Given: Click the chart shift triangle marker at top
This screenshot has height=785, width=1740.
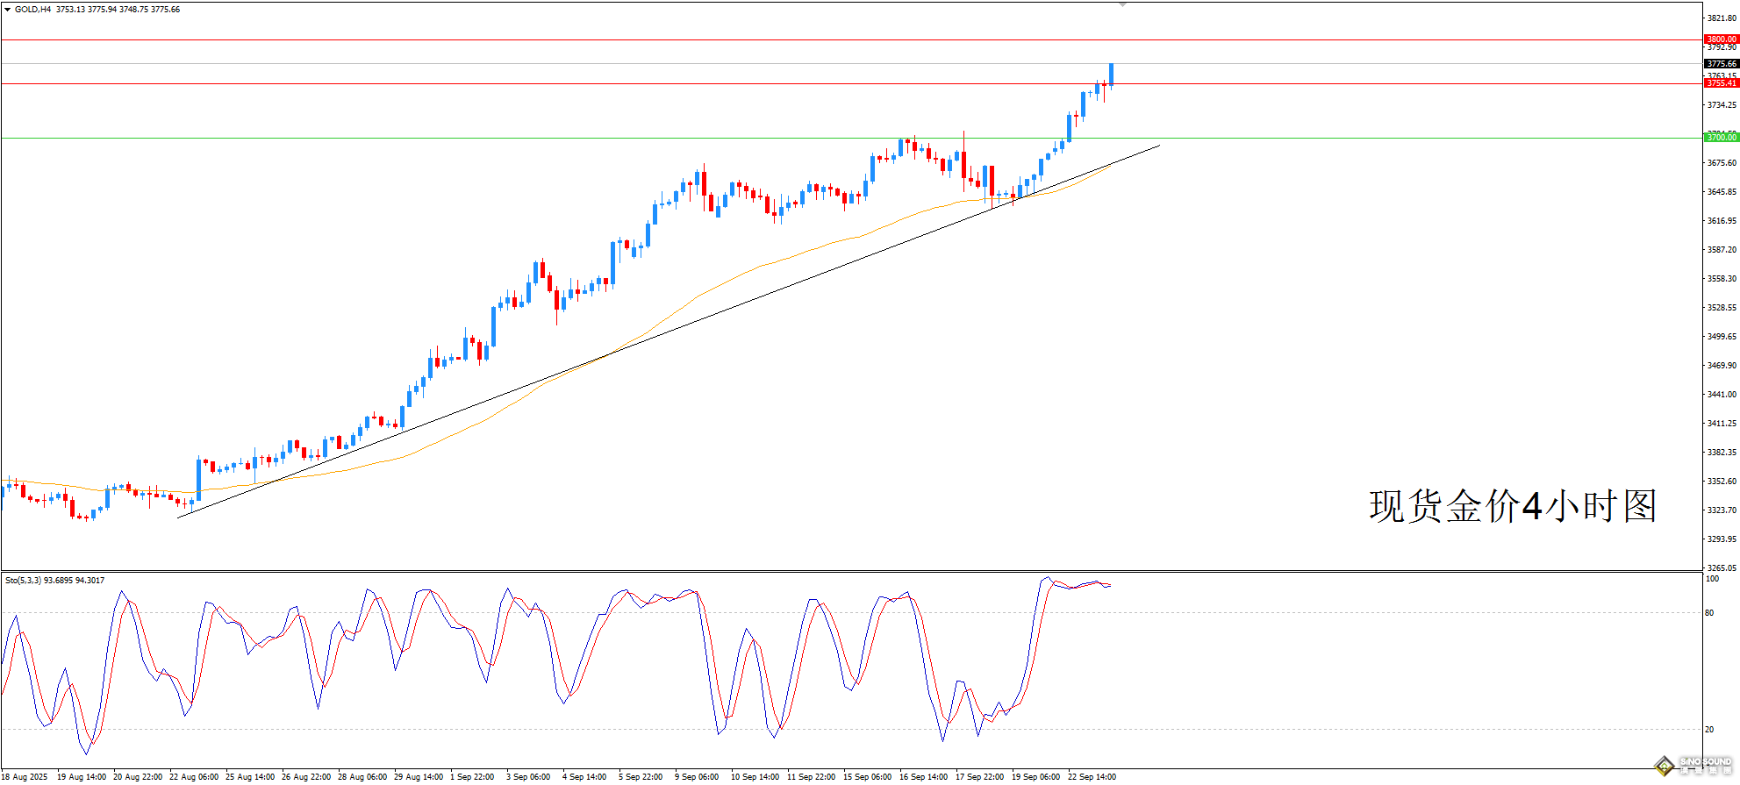Looking at the screenshot, I should 1122,4.
